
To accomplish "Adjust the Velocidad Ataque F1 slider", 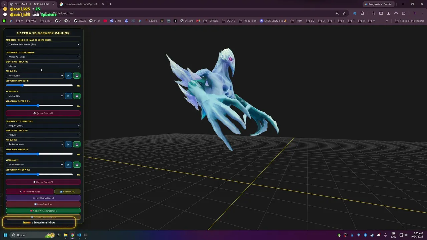I will 39,85.
